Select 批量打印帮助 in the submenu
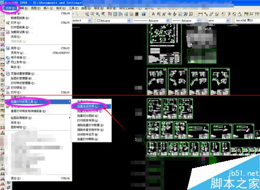This screenshot has width=260, height=190. pyautogui.click(x=92, y=139)
